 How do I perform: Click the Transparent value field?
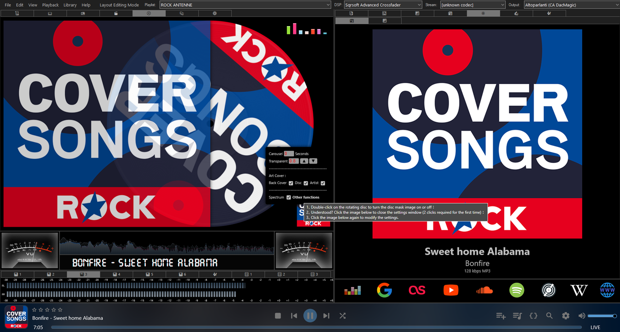point(294,161)
